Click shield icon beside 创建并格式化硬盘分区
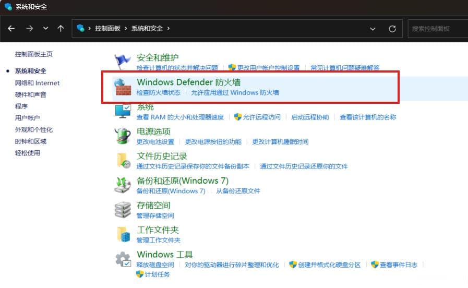Image resolution: width=468 pixels, height=288 pixels. (x=293, y=265)
